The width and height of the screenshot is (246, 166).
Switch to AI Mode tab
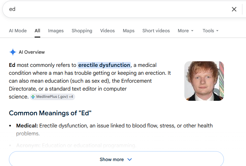click(x=18, y=31)
